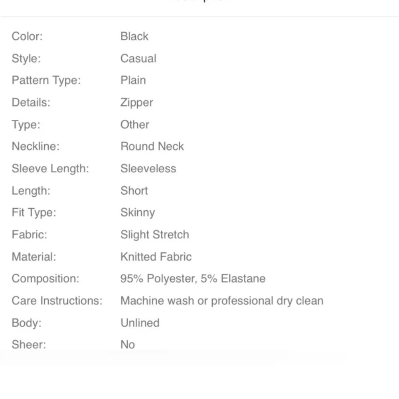
Task: Click the "No" value for Sheer
Action: tap(127, 344)
